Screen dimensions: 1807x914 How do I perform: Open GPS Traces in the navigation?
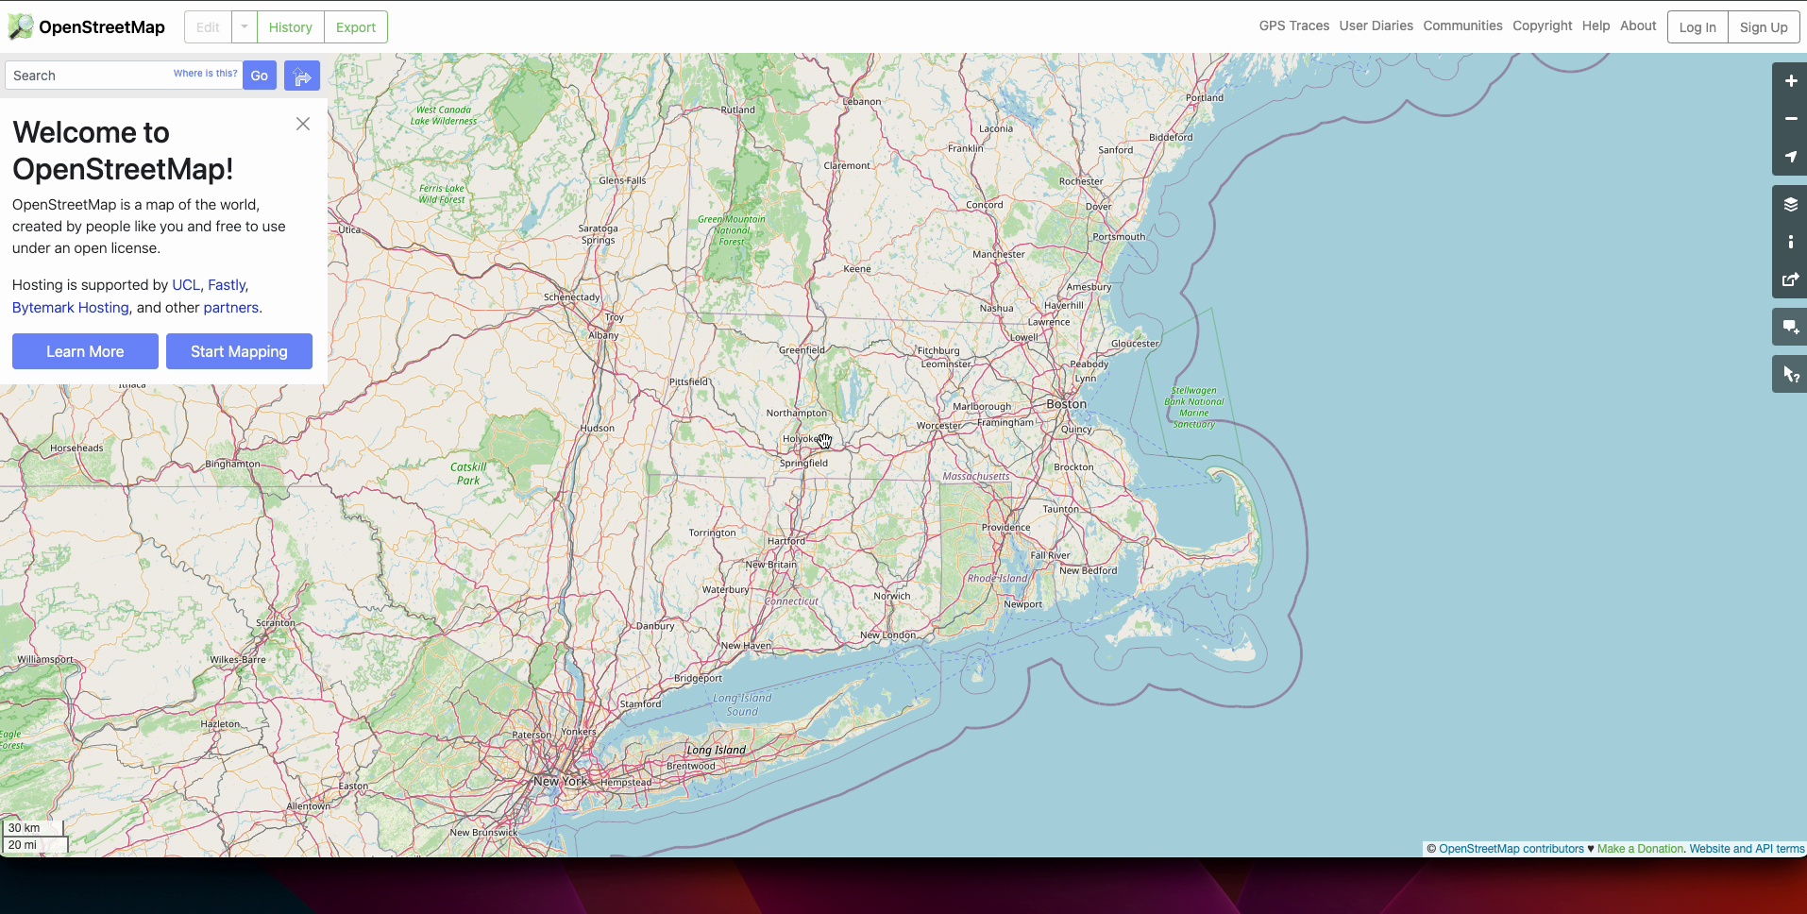click(1293, 25)
